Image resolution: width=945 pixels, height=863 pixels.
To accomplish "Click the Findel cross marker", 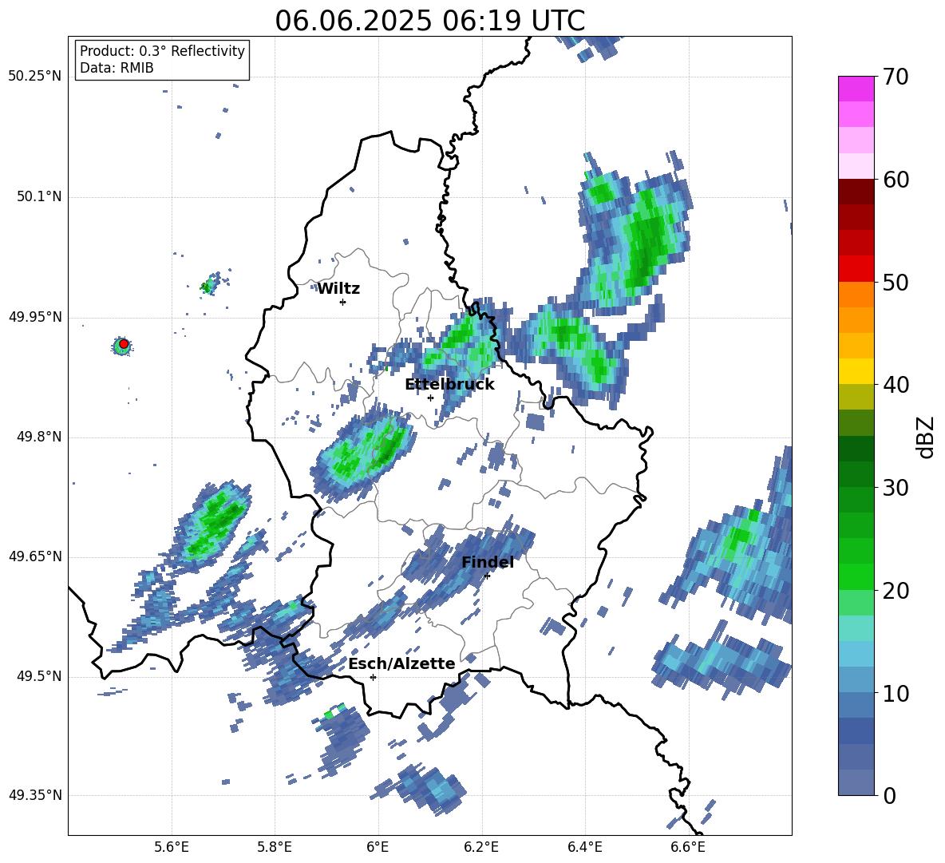I will click(x=487, y=576).
